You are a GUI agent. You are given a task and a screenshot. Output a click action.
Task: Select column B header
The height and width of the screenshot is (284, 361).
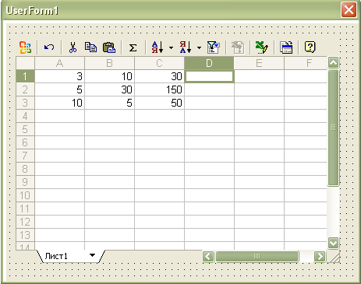tap(109, 63)
